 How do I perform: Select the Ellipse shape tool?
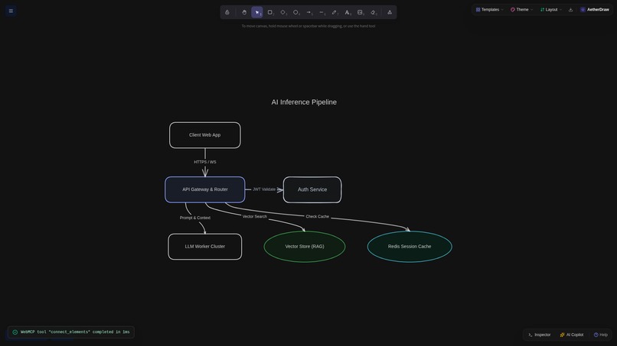pos(296,12)
